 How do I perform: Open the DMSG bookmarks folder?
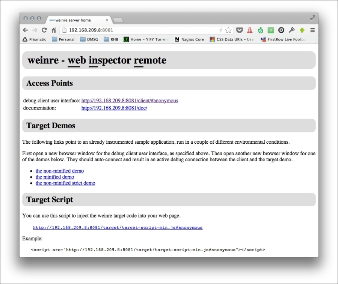point(89,39)
